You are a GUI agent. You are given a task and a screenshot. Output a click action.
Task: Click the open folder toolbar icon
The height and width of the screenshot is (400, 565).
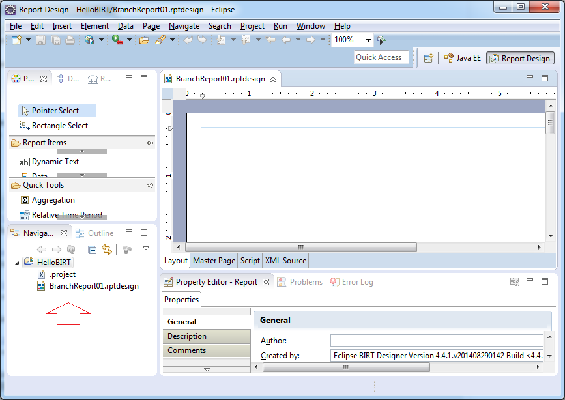(x=144, y=40)
